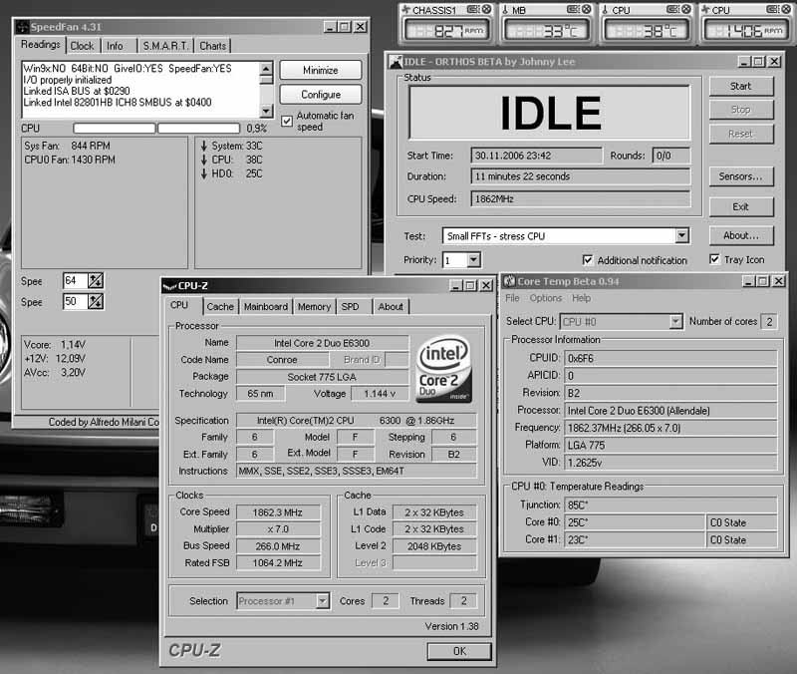Open CPU-Z About tab

point(391,307)
